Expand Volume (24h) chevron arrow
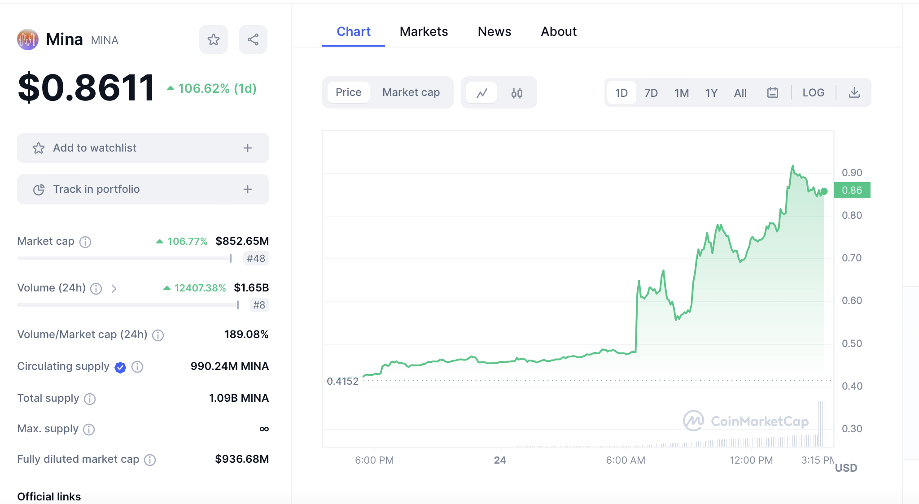The image size is (919, 504). point(114,289)
